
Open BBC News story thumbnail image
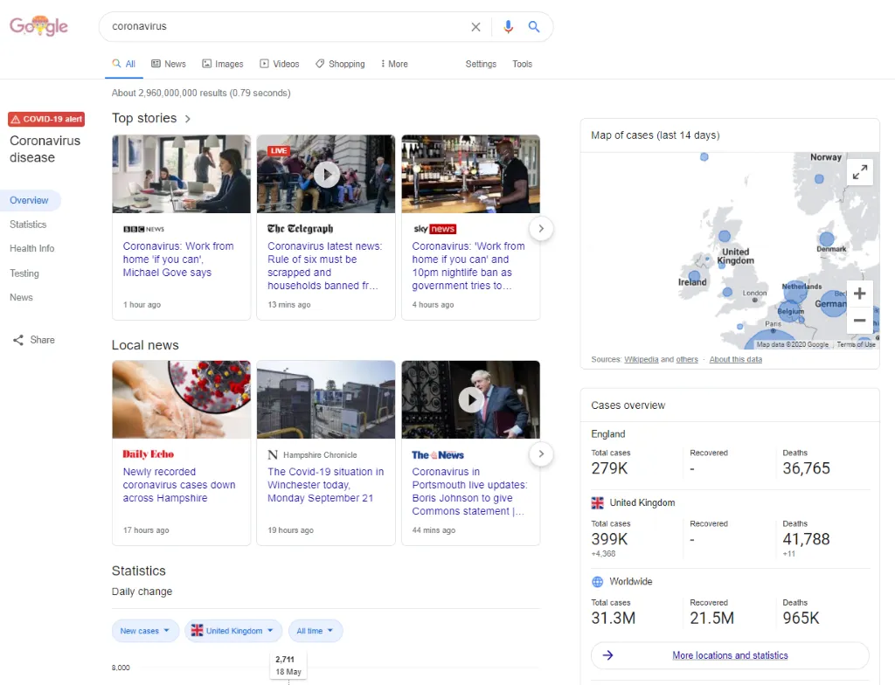pyautogui.click(x=182, y=174)
